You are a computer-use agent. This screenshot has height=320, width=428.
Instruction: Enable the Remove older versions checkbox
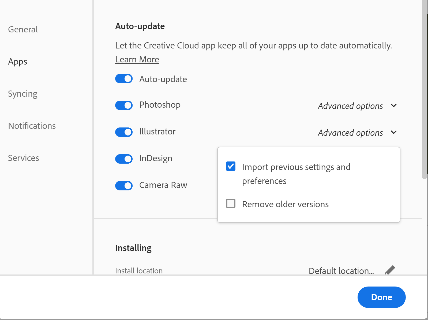point(230,204)
